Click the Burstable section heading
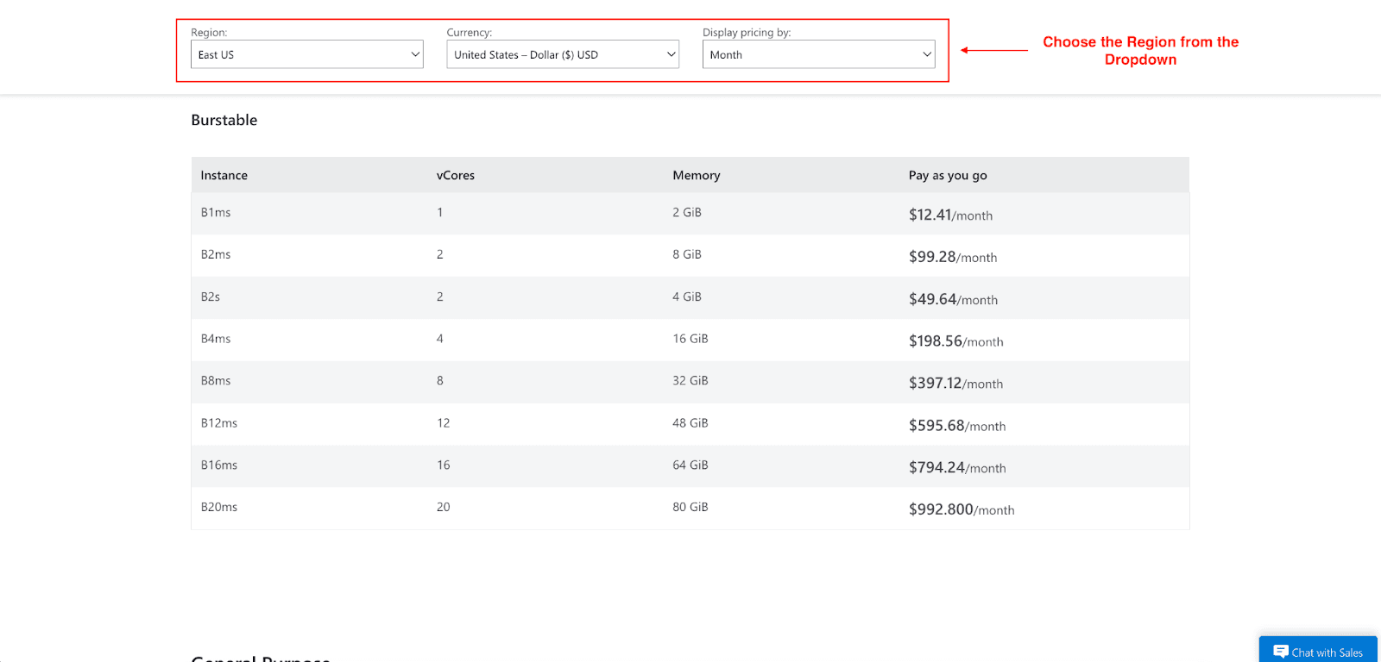Viewport: 1381px width, 662px height. coord(224,120)
